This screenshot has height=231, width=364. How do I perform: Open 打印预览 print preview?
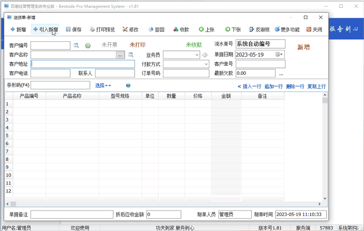[x=102, y=29]
